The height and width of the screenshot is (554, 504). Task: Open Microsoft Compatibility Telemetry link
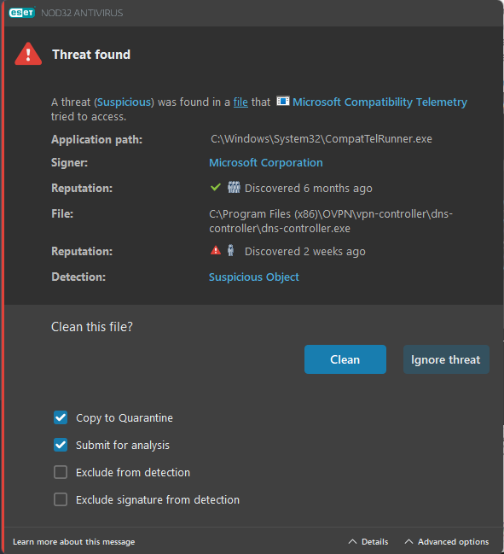[379, 102]
